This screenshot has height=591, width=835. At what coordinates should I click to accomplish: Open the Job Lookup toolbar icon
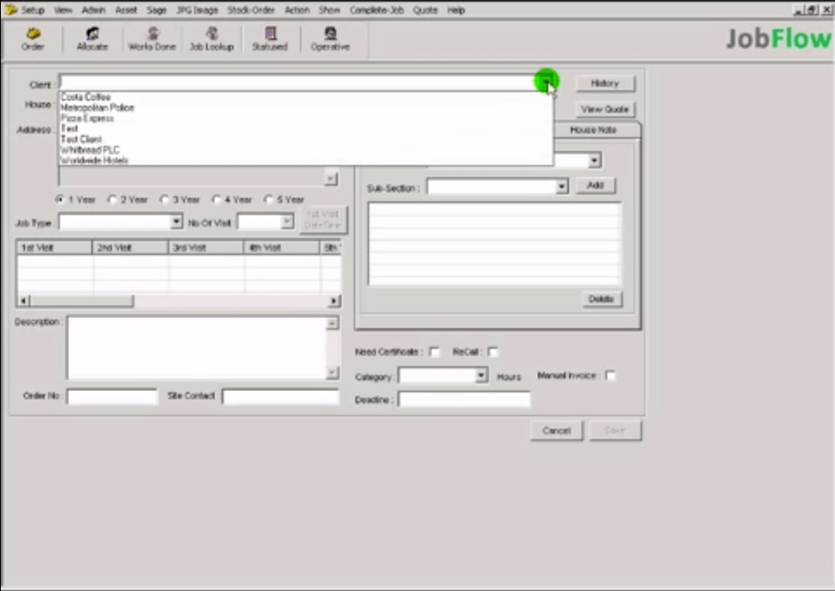coord(212,39)
